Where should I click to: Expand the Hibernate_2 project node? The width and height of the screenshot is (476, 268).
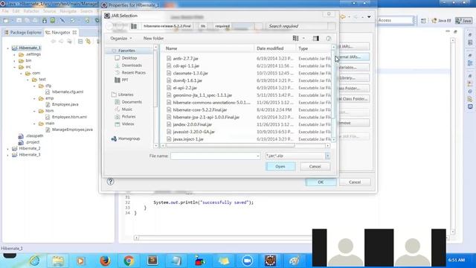tap(8, 149)
